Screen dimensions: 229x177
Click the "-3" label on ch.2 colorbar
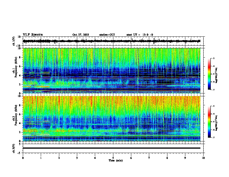pos(213,106)
